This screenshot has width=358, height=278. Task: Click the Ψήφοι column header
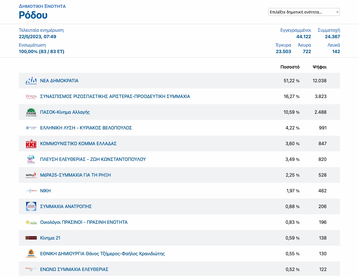[x=320, y=67]
